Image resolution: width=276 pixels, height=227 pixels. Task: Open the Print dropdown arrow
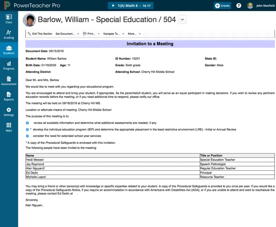click(99, 34)
